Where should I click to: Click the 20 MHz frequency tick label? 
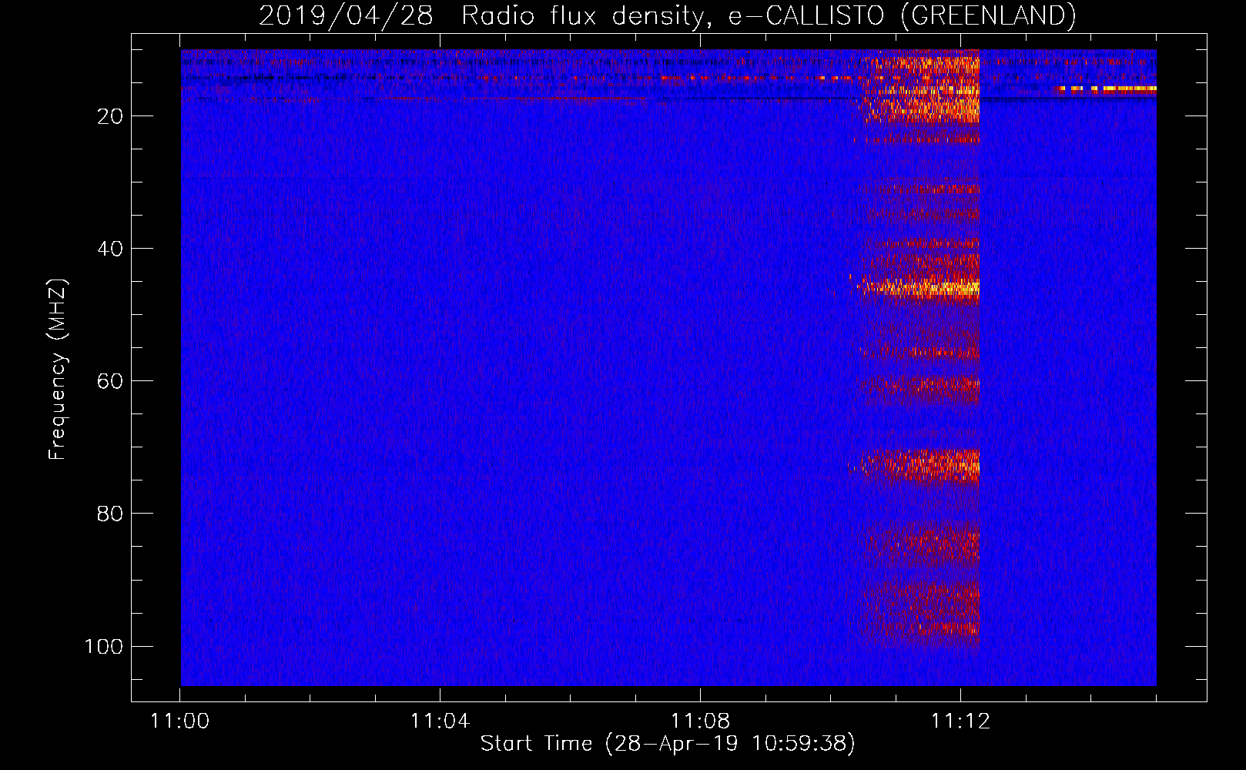click(x=110, y=116)
